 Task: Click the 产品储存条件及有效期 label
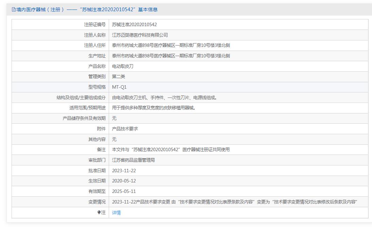[x=84, y=118]
